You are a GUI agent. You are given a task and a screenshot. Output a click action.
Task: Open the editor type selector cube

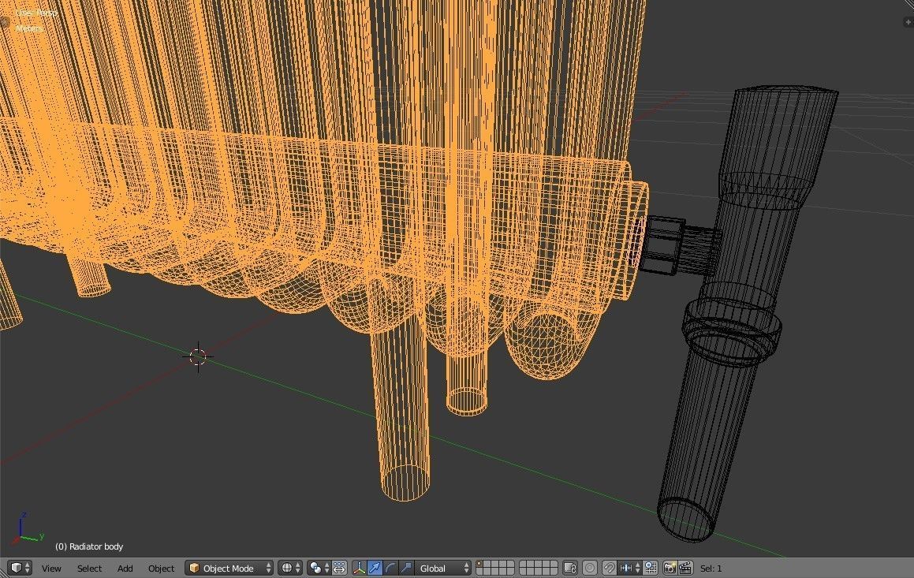pyautogui.click(x=21, y=568)
